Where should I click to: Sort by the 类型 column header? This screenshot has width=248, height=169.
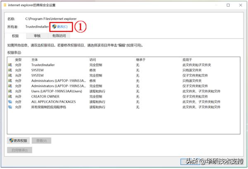[18, 60]
